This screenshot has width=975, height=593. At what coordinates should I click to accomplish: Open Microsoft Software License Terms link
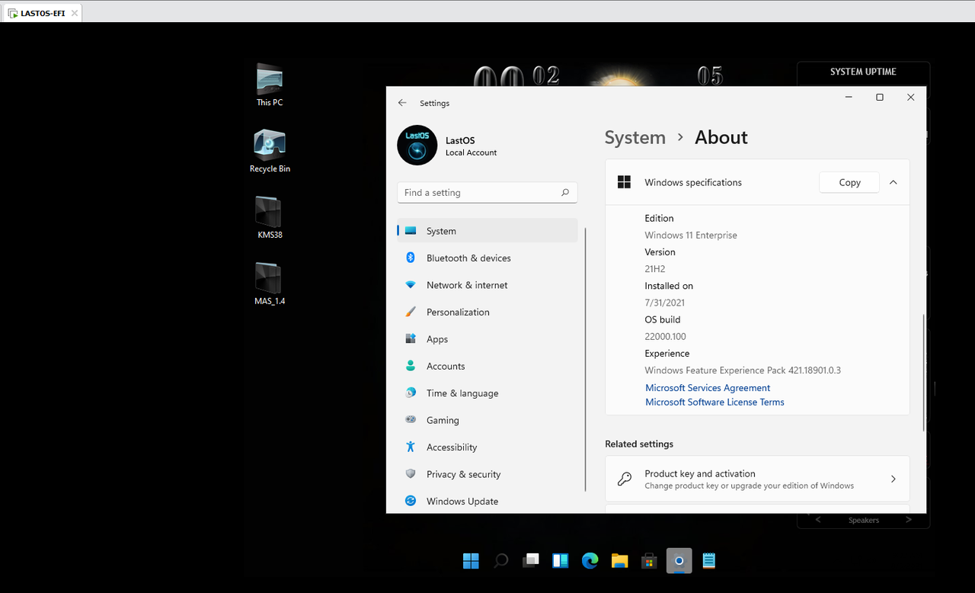click(714, 402)
